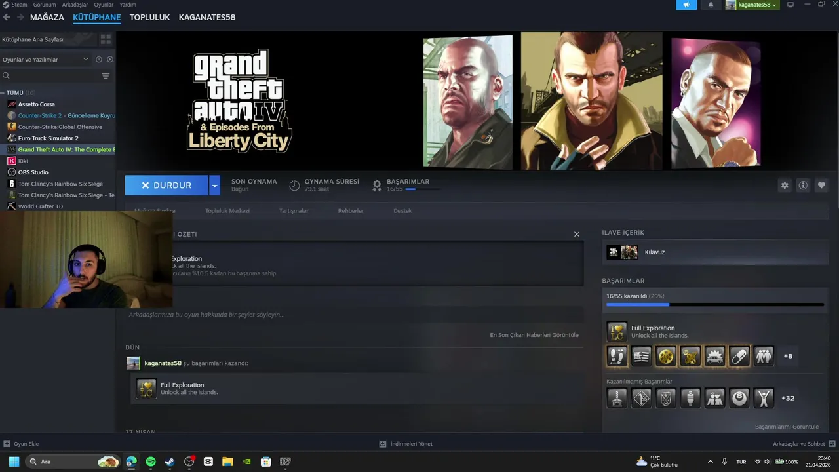The width and height of the screenshot is (839, 472).
Task: Open İndirmeleri Yönet
Action: coord(406,444)
